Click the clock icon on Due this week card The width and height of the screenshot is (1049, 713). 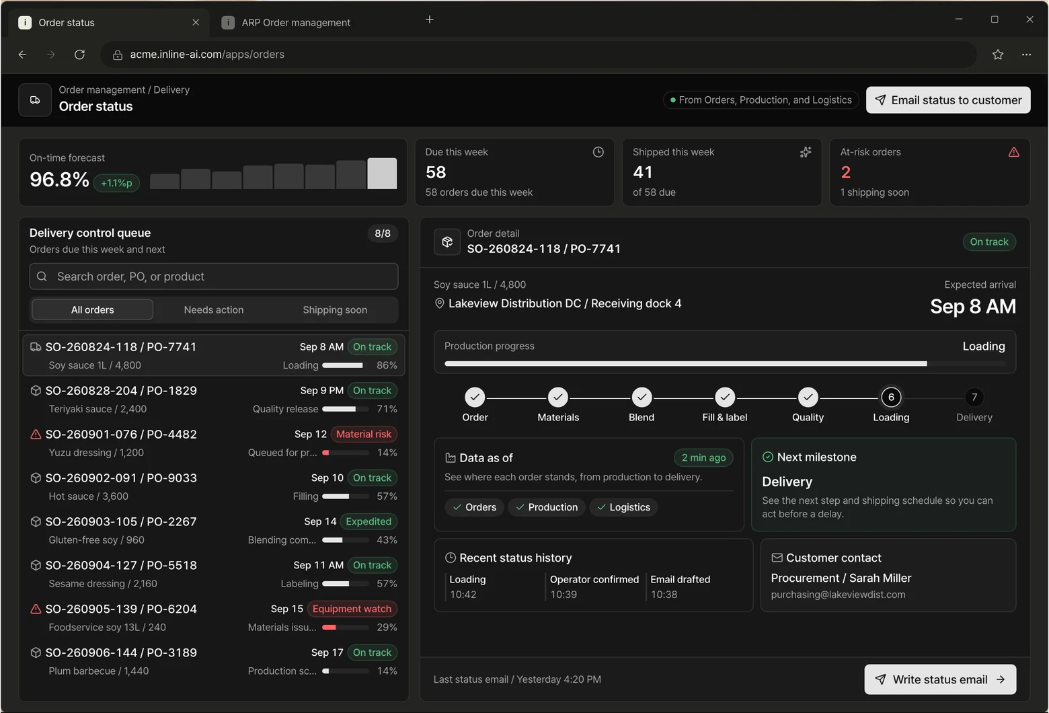click(x=598, y=152)
